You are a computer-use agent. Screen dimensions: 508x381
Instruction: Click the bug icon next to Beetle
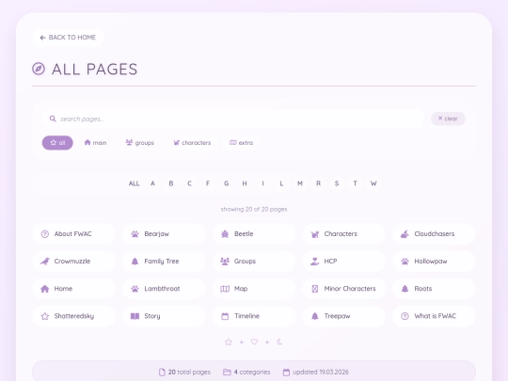point(225,234)
